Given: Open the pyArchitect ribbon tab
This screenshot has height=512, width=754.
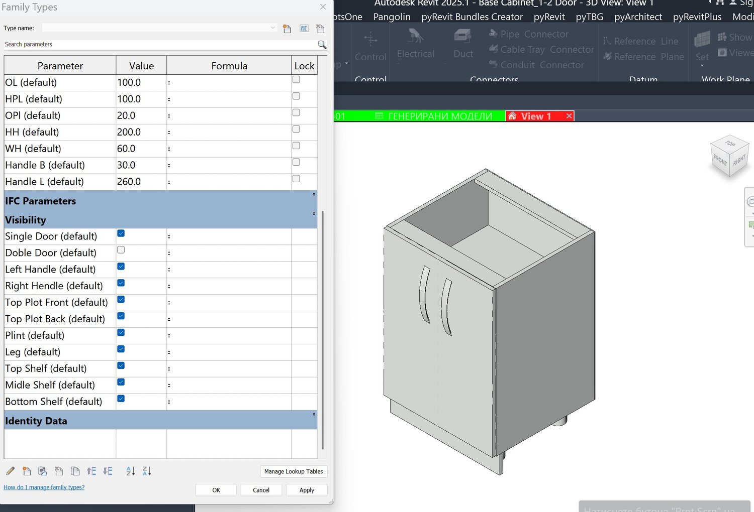Looking at the screenshot, I should (638, 17).
